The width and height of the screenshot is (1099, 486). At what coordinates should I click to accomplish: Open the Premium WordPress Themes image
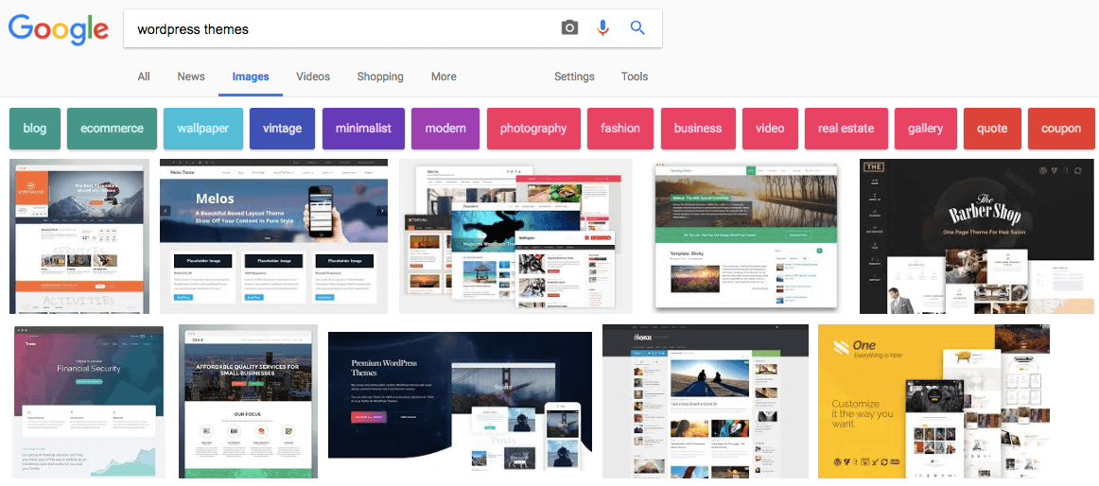point(462,402)
